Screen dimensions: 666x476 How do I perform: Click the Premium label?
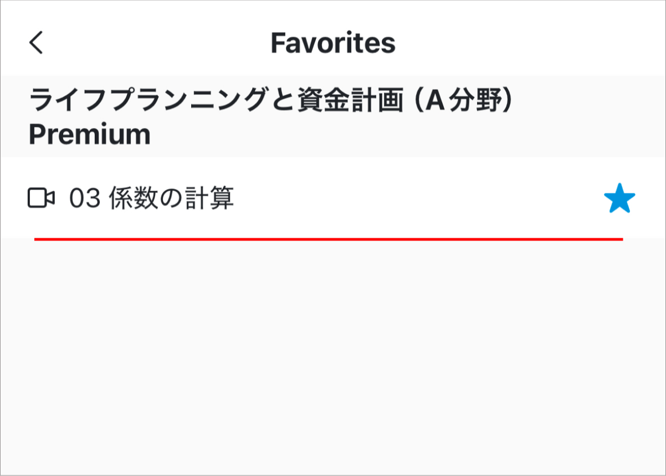89,135
